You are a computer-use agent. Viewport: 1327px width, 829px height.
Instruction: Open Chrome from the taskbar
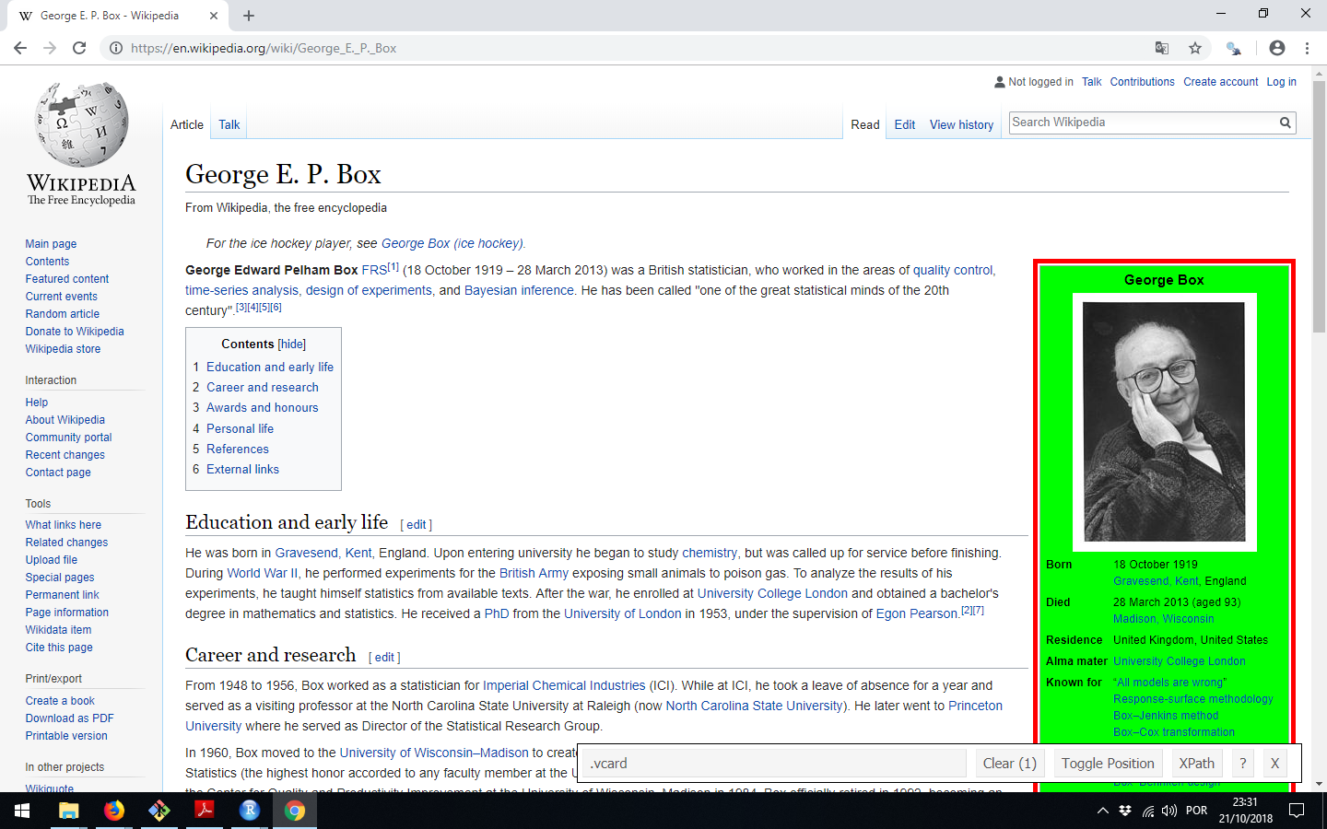pyautogui.click(x=295, y=811)
